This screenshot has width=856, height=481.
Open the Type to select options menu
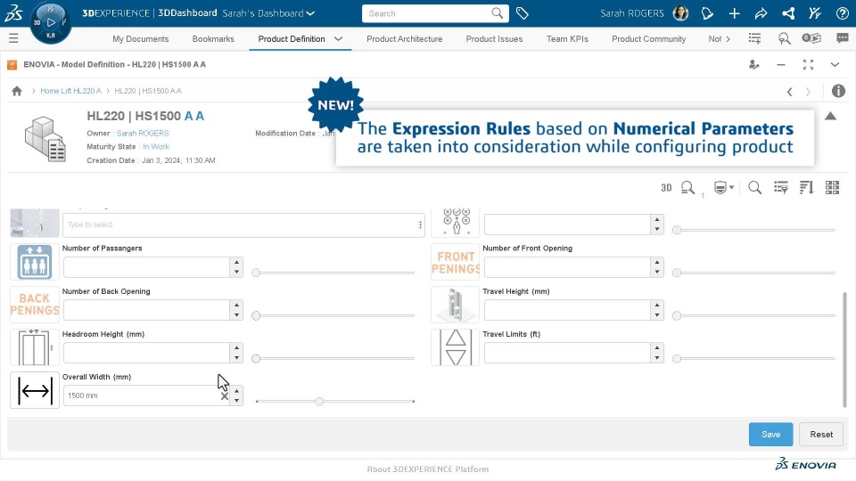click(x=420, y=224)
